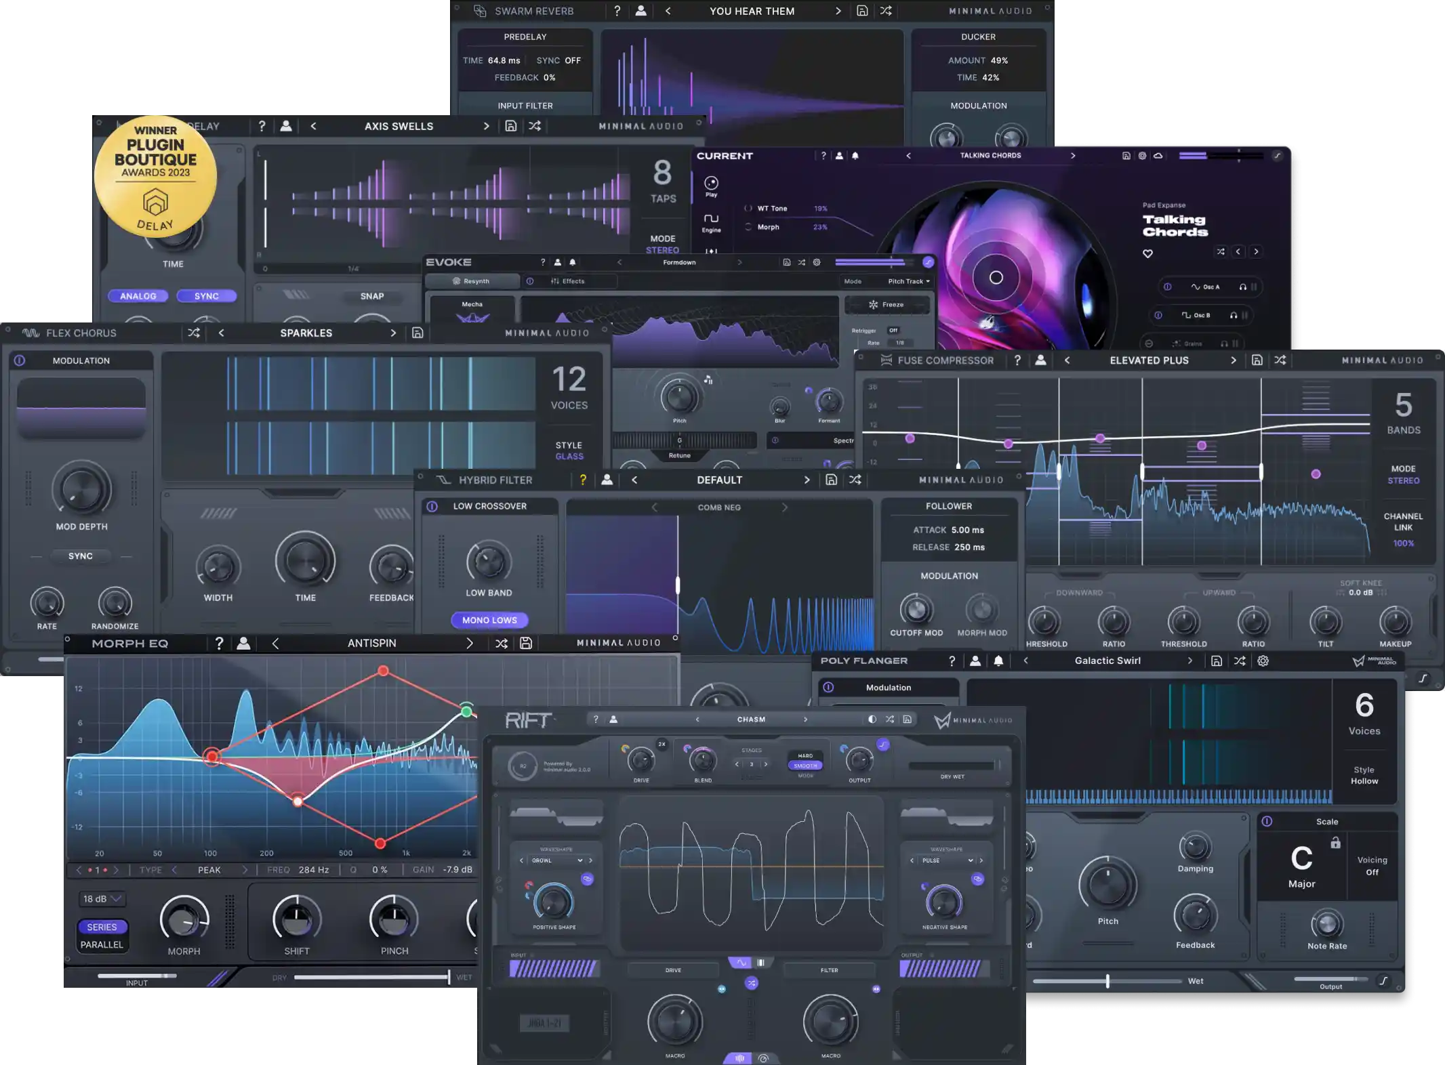Toggle the ANALOG button in delay plugin
This screenshot has height=1065, width=1445.
pyautogui.click(x=138, y=296)
